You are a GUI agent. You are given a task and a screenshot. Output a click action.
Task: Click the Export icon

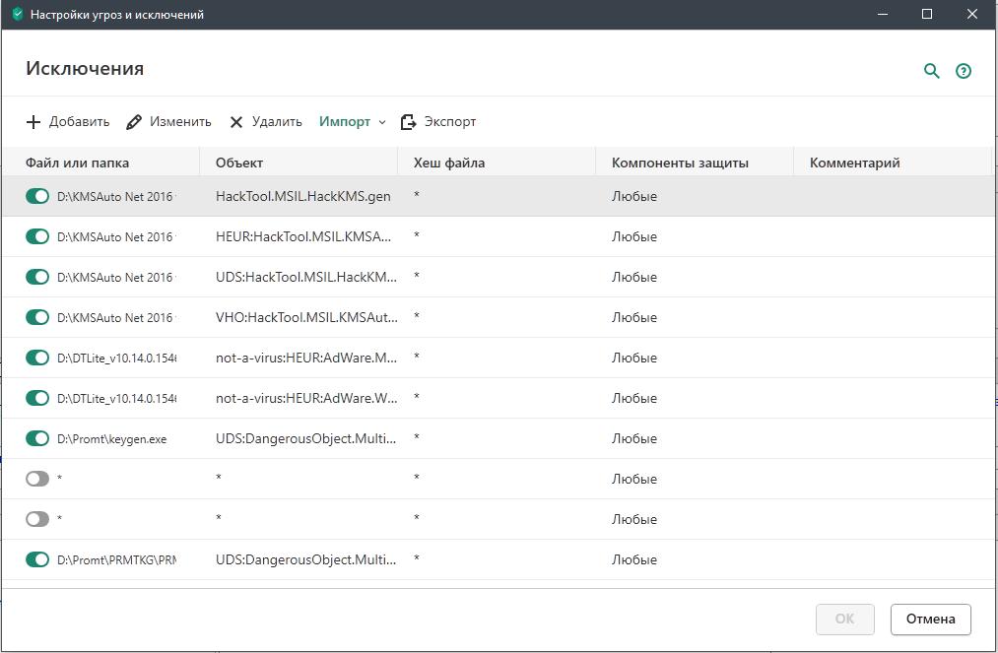408,122
